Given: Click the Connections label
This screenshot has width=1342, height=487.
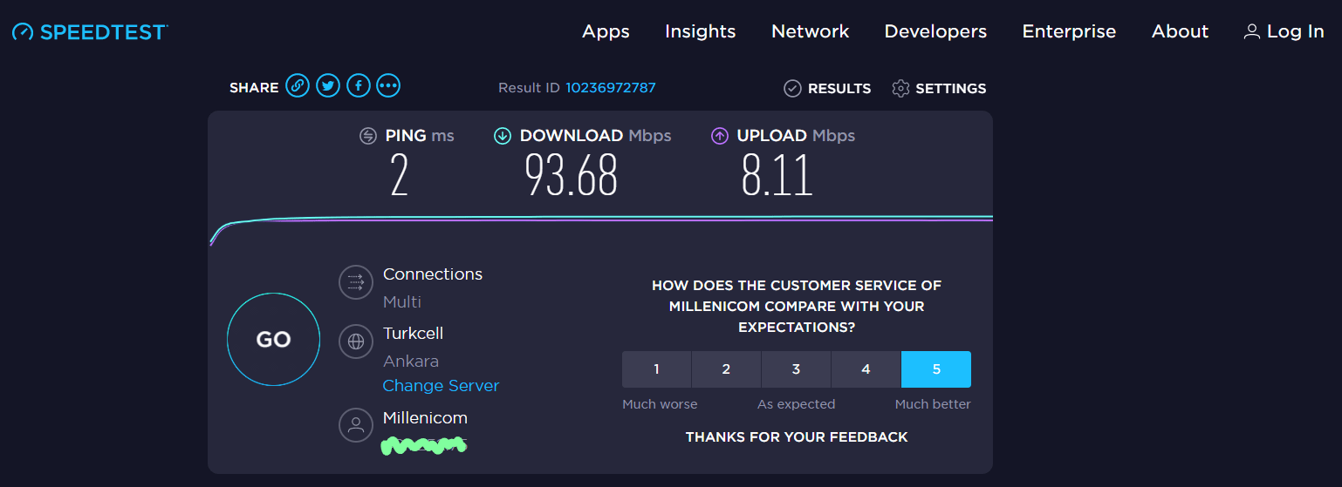Looking at the screenshot, I should [433, 274].
